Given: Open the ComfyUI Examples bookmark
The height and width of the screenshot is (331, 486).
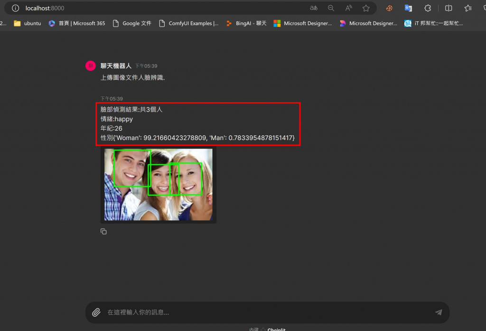Looking at the screenshot, I should point(189,23).
